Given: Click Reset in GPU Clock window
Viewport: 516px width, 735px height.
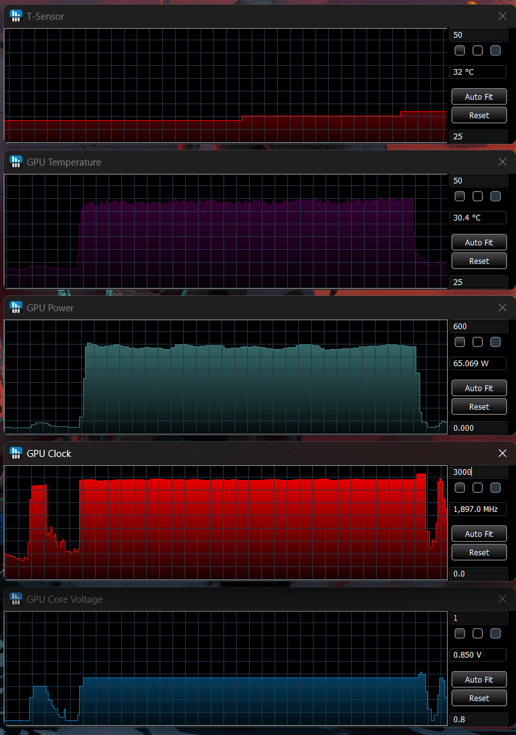Looking at the screenshot, I should tap(479, 553).
